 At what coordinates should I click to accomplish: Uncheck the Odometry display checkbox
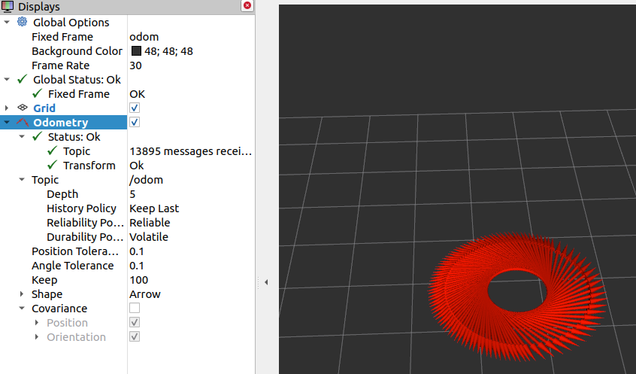pyautogui.click(x=135, y=123)
